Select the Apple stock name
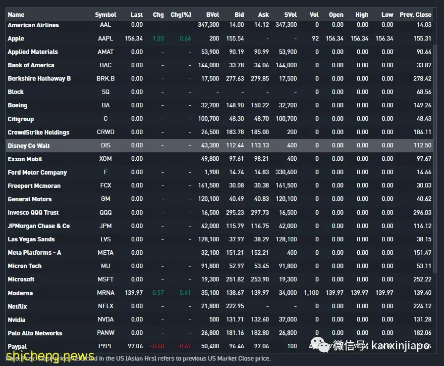The image size is (444, 366). [x=16, y=39]
